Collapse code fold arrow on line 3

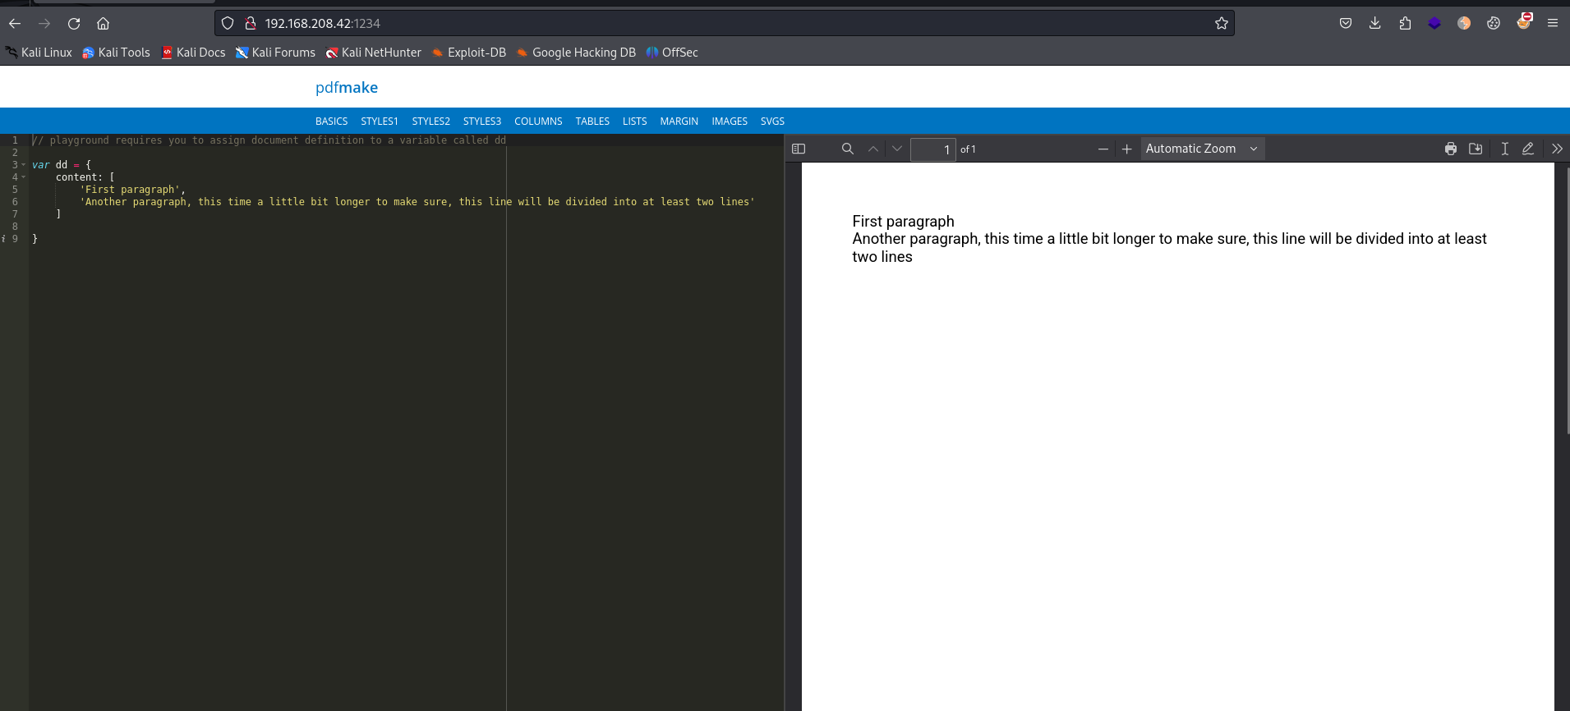click(x=24, y=165)
